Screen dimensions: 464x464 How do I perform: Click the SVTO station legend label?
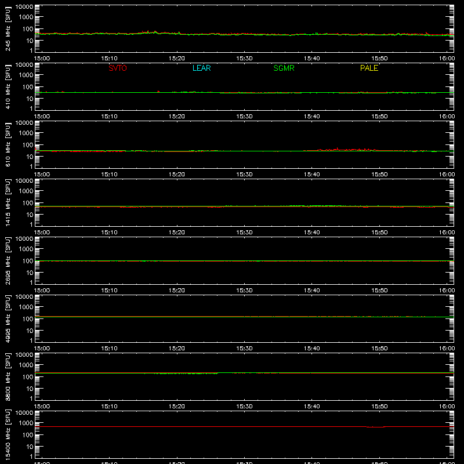click(x=118, y=68)
